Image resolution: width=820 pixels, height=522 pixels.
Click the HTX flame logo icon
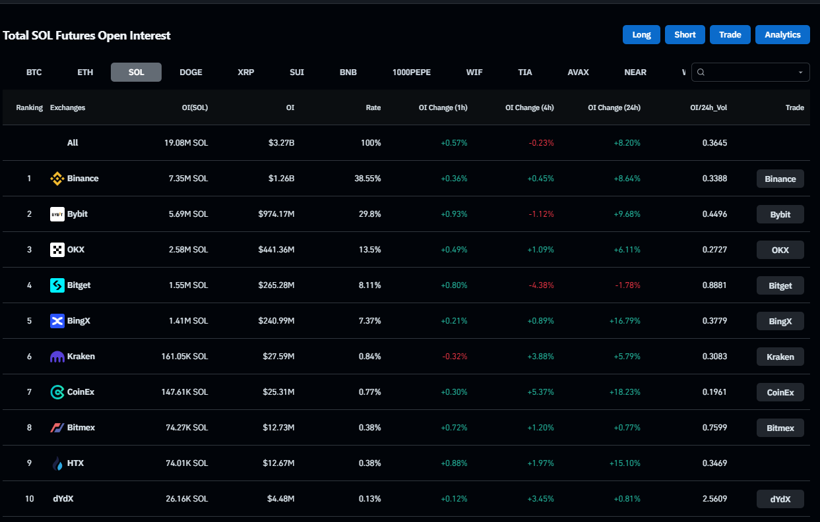point(57,463)
